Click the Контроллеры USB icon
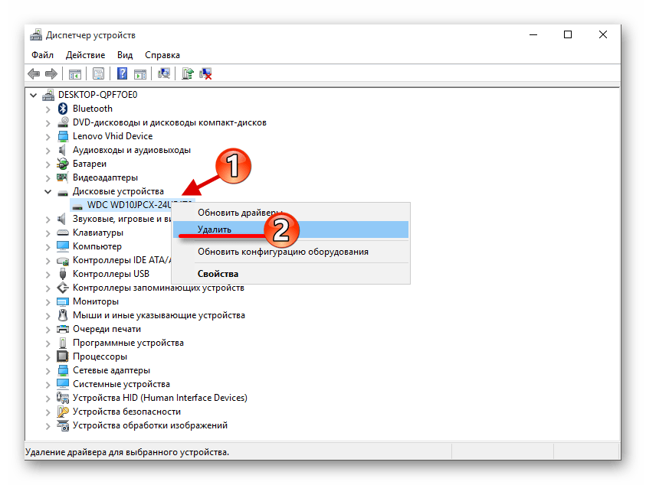 tap(63, 274)
